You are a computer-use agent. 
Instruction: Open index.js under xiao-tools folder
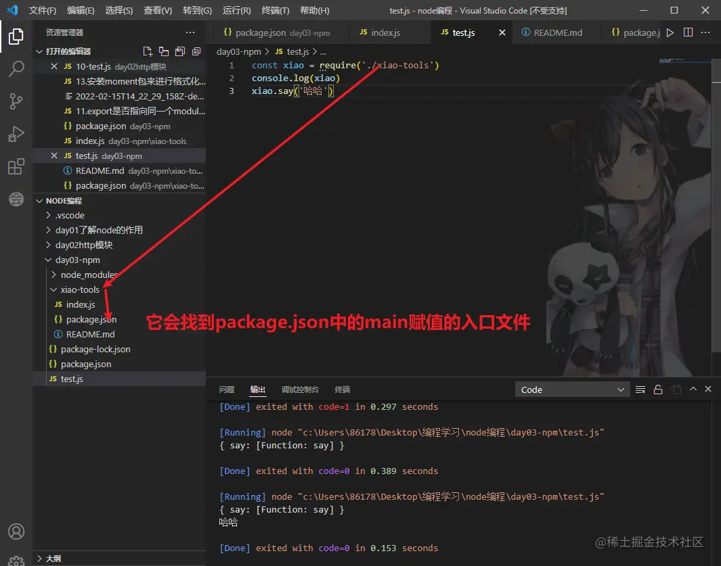81,304
